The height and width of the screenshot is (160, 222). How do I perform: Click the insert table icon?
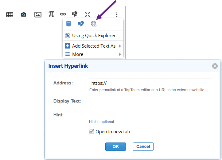pyautogui.click(x=10, y=14)
